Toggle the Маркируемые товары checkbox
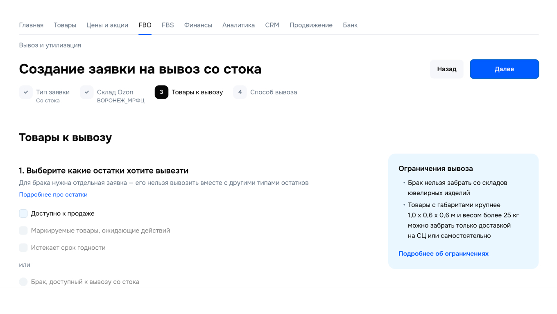 click(x=23, y=230)
